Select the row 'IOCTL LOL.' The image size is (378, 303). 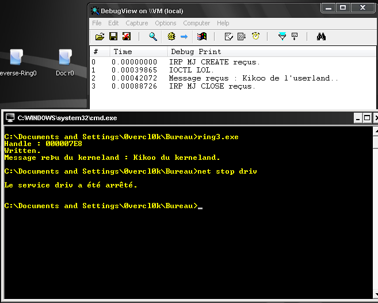pos(233,70)
